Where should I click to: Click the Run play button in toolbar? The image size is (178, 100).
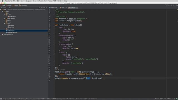tap(169, 5)
